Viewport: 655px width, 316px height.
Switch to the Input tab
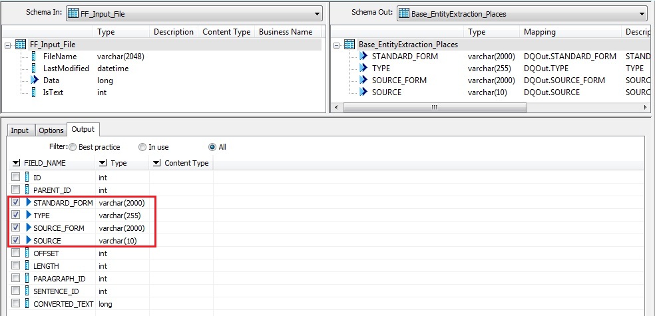pos(19,130)
